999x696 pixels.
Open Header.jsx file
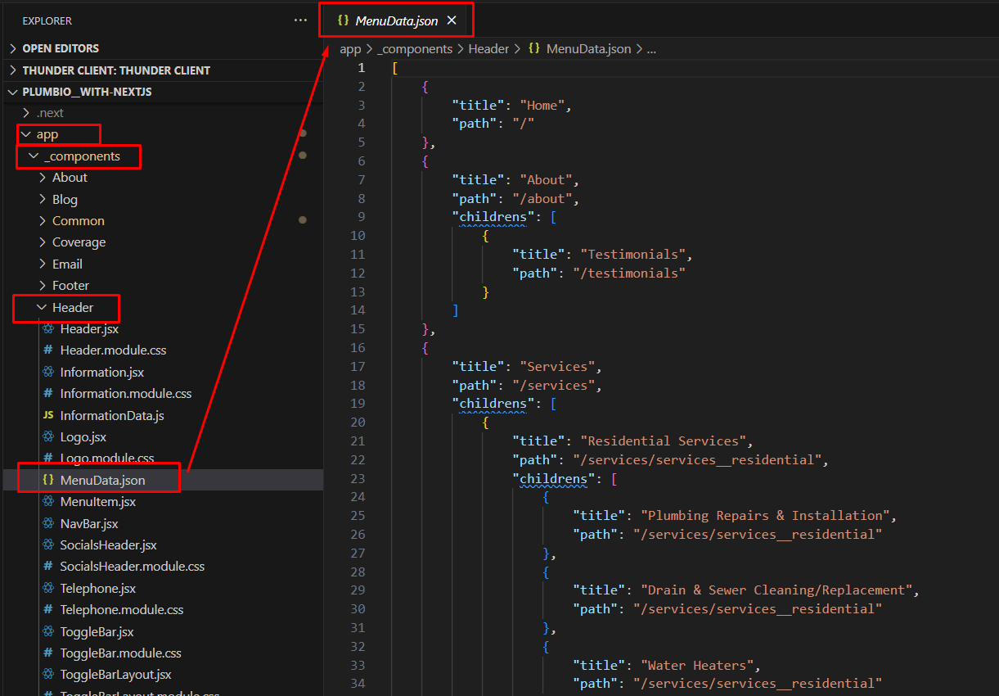[x=89, y=328]
